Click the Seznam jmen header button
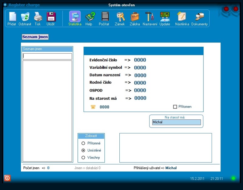243x190 pixels. (35, 37)
